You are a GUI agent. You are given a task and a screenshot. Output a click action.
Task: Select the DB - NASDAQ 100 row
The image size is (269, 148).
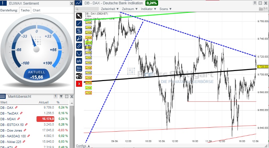[x=34, y=136]
